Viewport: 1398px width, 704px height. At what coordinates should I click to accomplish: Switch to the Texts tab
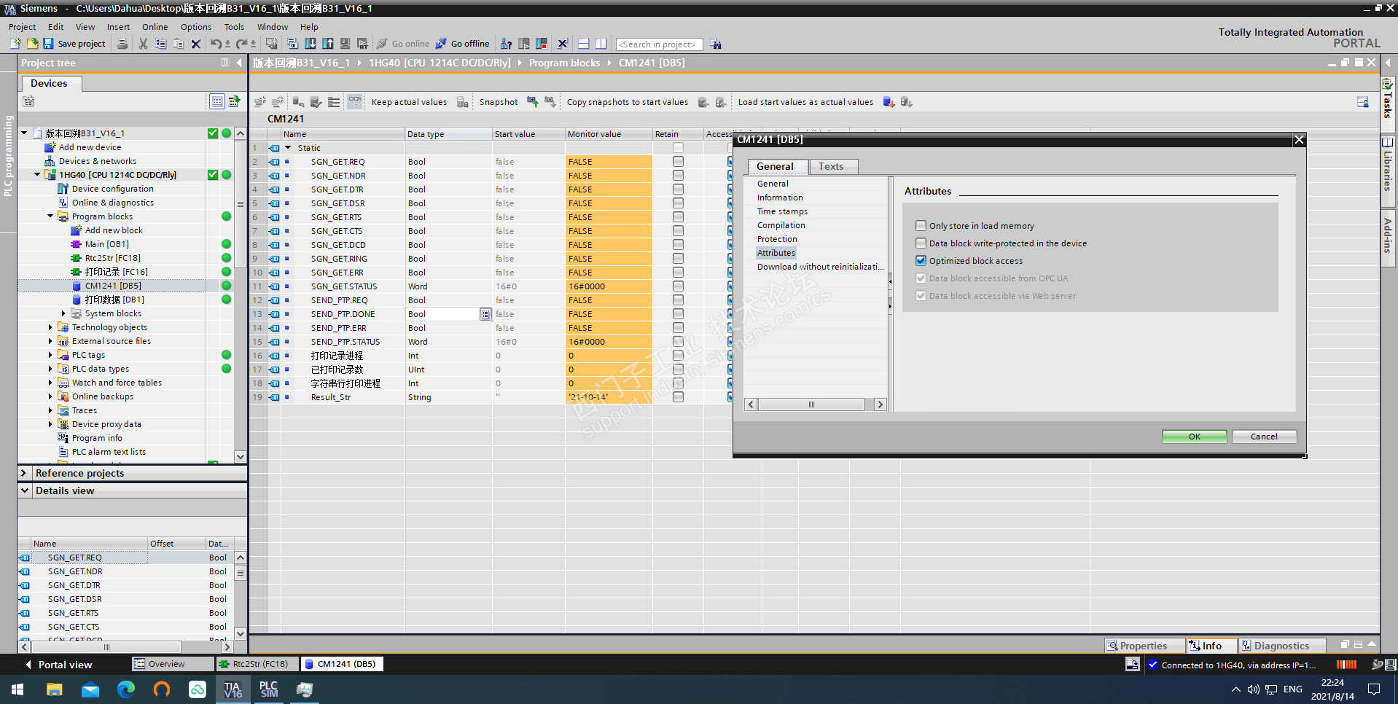click(x=831, y=166)
